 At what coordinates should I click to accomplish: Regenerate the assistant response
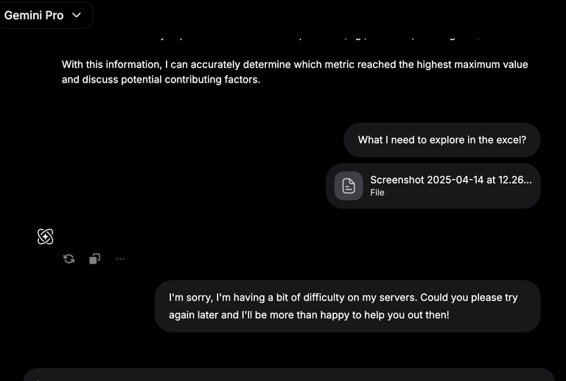69,259
